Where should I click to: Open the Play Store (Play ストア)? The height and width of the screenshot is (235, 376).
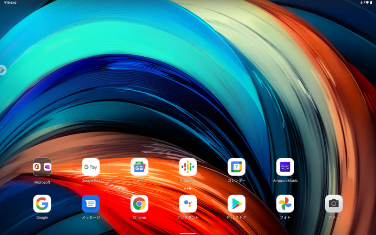click(x=237, y=204)
